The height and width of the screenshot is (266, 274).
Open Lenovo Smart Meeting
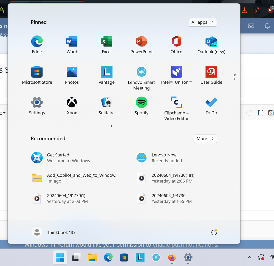[x=141, y=78]
